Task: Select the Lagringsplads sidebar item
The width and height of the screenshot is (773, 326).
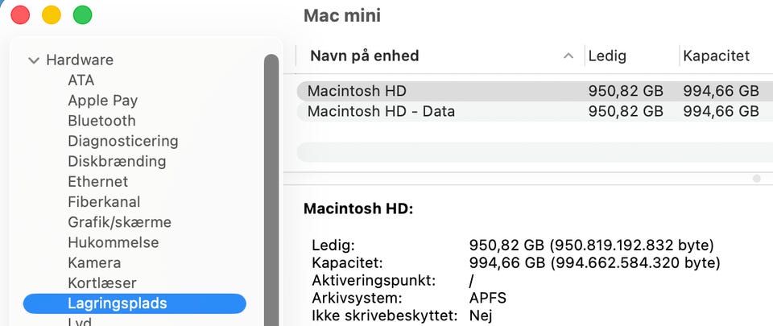Action: pyautogui.click(x=117, y=303)
